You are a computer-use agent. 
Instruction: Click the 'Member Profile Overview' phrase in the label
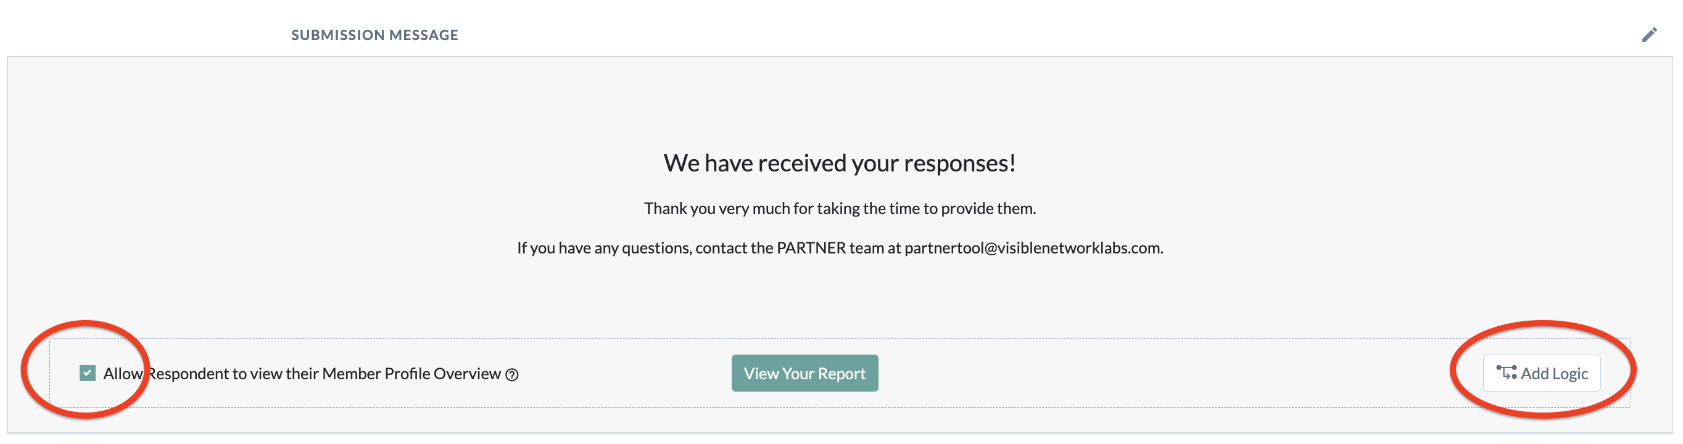(411, 374)
